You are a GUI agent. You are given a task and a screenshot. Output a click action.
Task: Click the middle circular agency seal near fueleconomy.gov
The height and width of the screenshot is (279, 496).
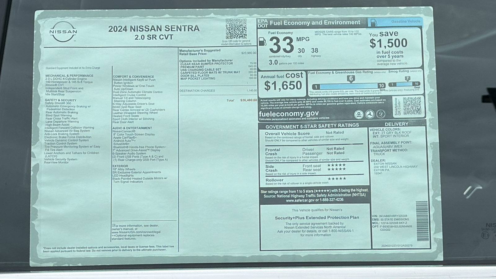(x=370, y=114)
